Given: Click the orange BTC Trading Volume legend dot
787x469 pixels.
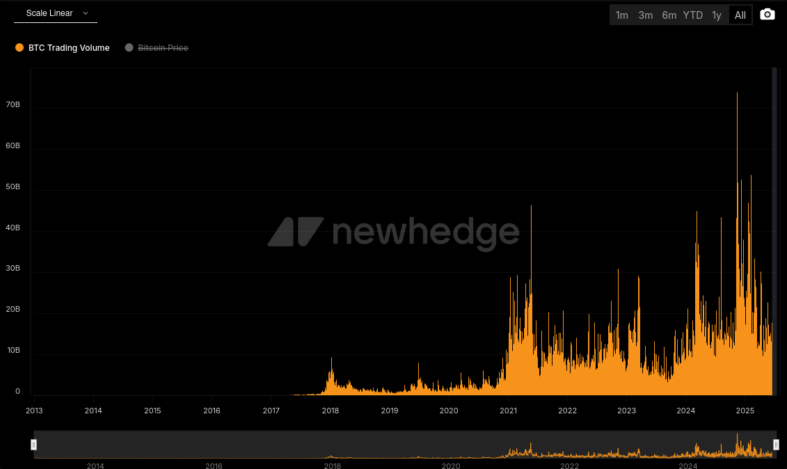Looking at the screenshot, I should (19, 48).
